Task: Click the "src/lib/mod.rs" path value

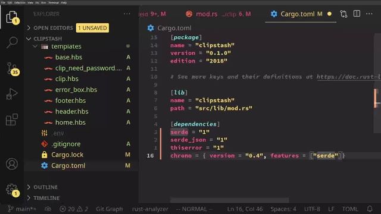Action: 224,108
